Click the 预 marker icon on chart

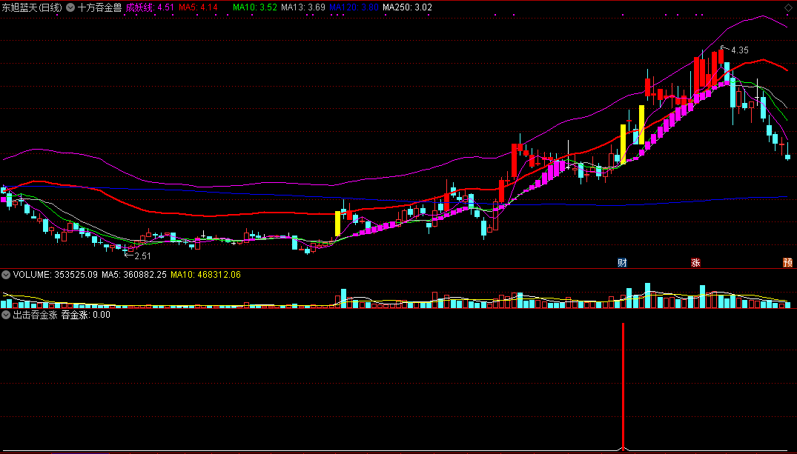click(788, 262)
